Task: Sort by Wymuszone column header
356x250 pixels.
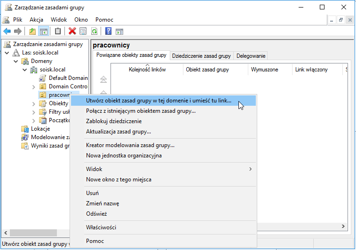Action: coord(270,70)
